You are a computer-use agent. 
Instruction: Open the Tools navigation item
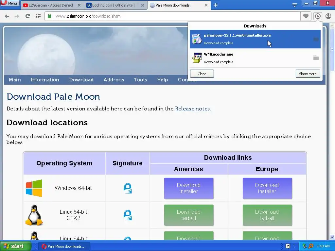point(140,80)
